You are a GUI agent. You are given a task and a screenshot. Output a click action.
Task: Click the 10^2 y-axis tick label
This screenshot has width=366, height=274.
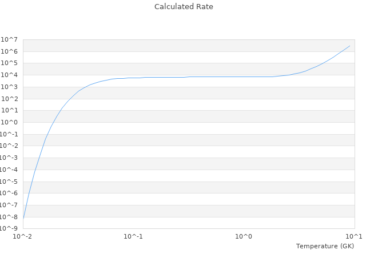click(x=9, y=99)
